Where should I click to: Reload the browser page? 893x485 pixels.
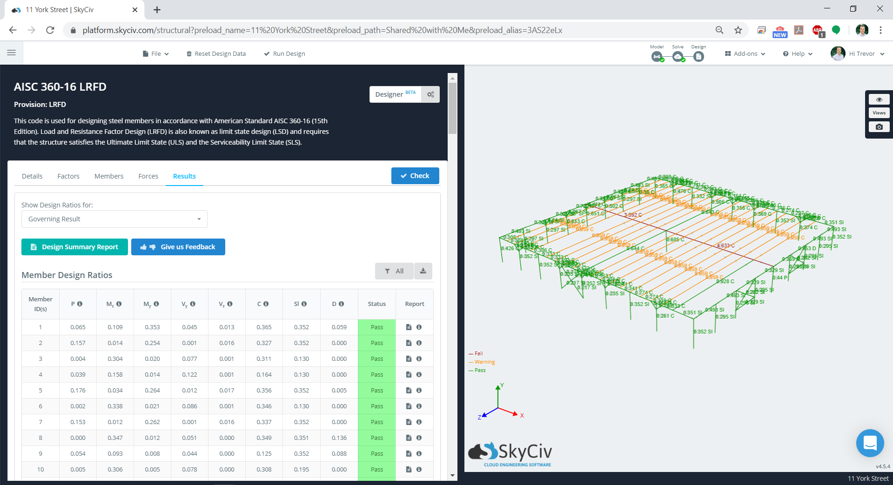pos(50,30)
